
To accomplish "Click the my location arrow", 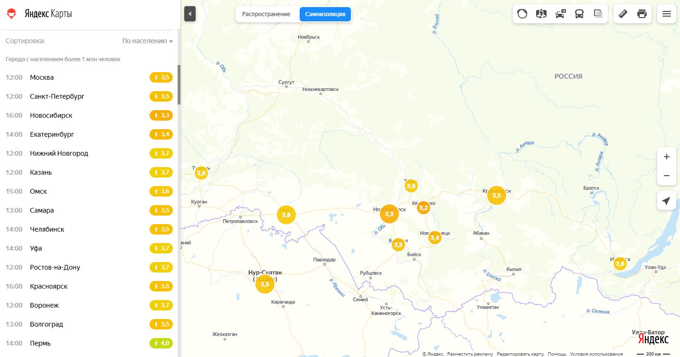I will point(666,201).
